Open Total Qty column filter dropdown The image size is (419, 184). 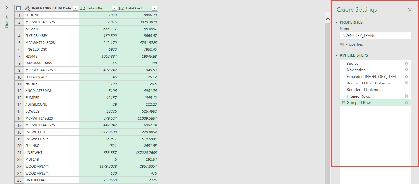click(114, 8)
